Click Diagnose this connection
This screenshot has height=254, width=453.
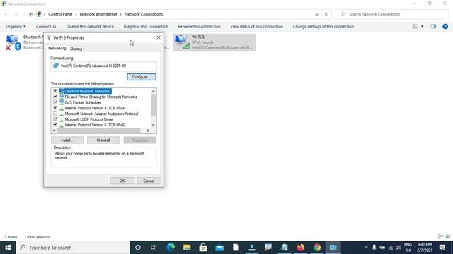coord(146,26)
